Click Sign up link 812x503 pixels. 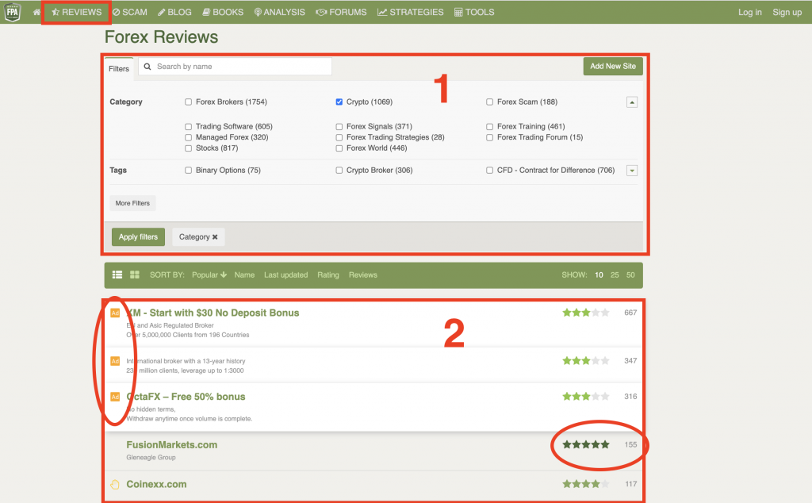(787, 12)
